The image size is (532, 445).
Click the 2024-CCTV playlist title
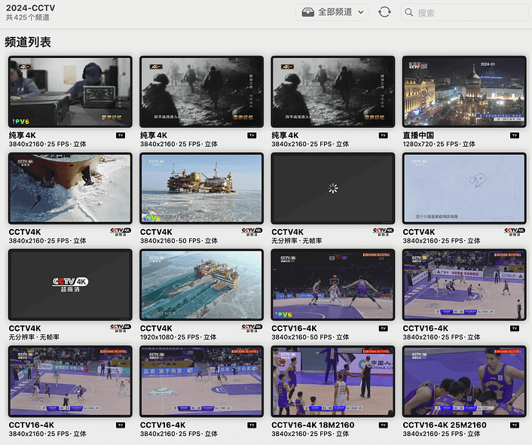pos(31,8)
